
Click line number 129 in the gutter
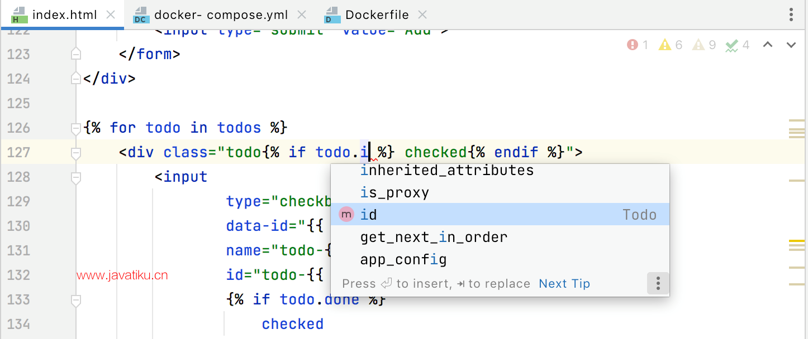[x=18, y=201]
